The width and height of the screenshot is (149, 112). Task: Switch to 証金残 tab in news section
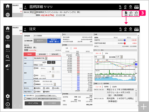114,87
